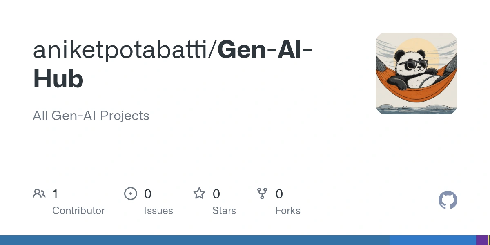The image size is (490, 245).
Task: Click the Contributor label
Action: point(78,211)
